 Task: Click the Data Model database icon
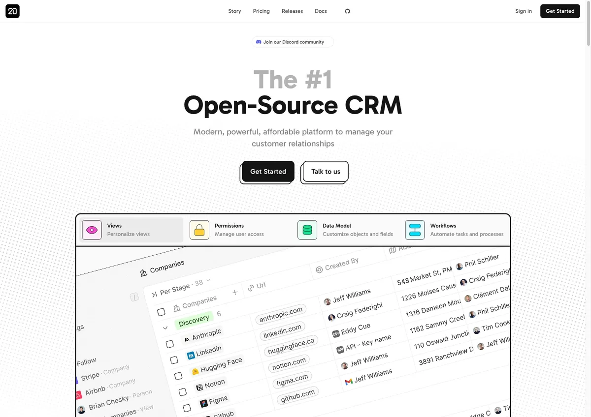click(x=307, y=230)
